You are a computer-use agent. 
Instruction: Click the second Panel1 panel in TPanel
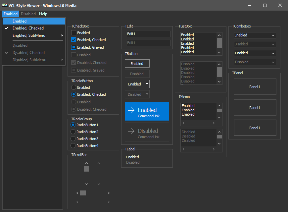(255, 108)
